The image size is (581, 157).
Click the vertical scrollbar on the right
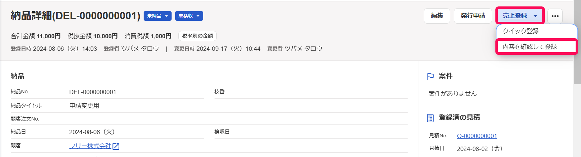point(577,43)
